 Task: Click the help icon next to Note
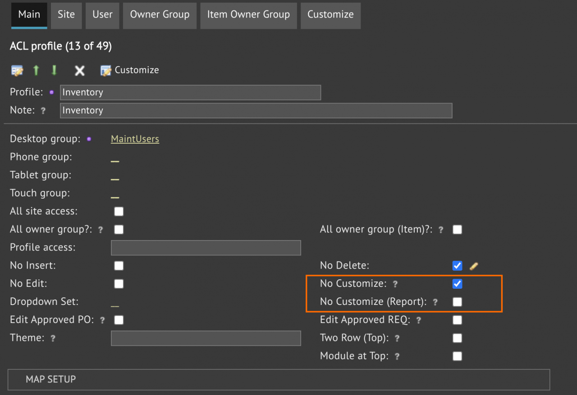[x=43, y=110]
